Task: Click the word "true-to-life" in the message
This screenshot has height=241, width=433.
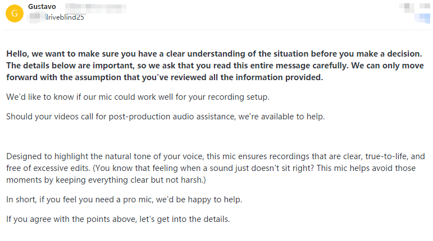Action: pos(386,156)
